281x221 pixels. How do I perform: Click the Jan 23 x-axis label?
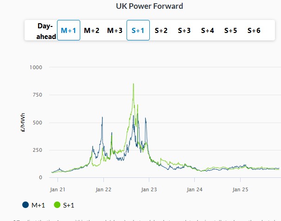(149, 189)
